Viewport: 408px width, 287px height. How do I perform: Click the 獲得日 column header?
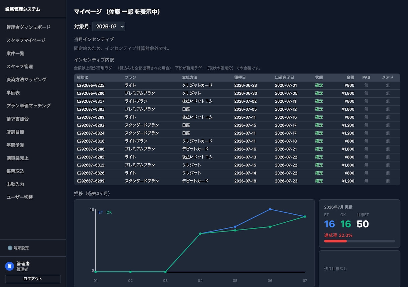tap(240, 77)
